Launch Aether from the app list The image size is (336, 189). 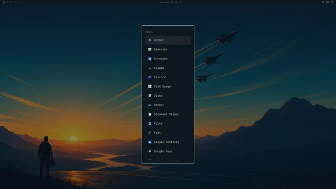[168, 40]
